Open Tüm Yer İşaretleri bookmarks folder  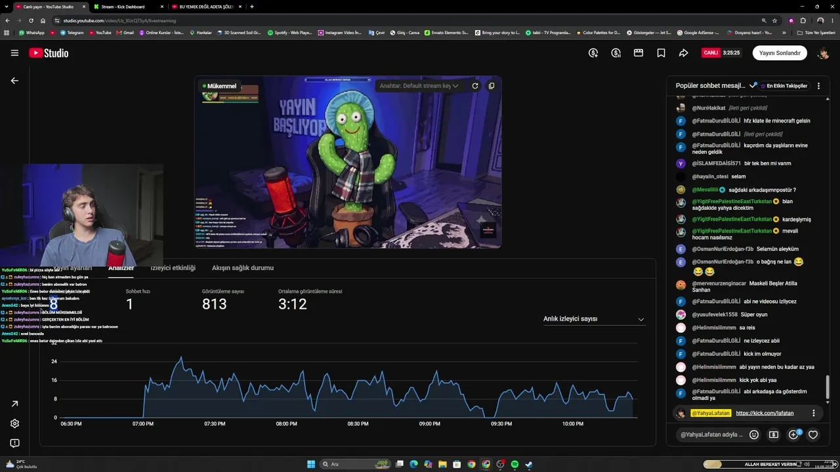pyautogui.click(x=816, y=32)
